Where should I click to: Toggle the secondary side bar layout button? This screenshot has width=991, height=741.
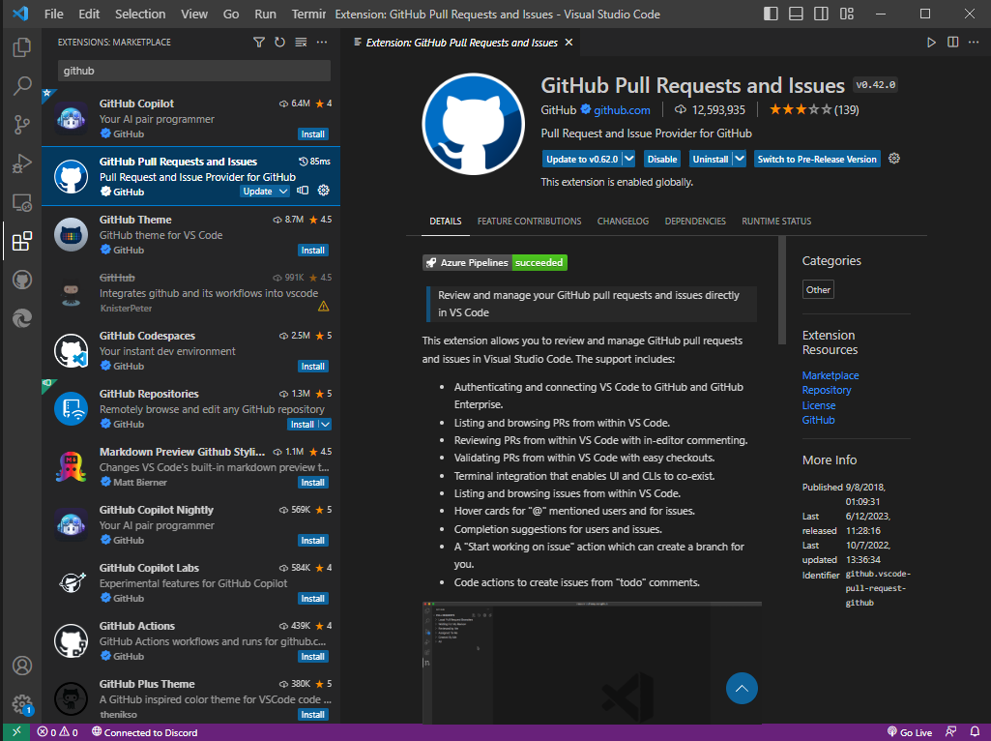pyautogui.click(x=821, y=14)
